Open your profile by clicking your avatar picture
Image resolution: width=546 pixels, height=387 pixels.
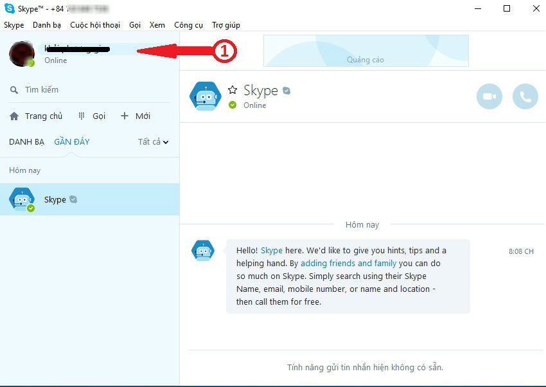click(21, 53)
